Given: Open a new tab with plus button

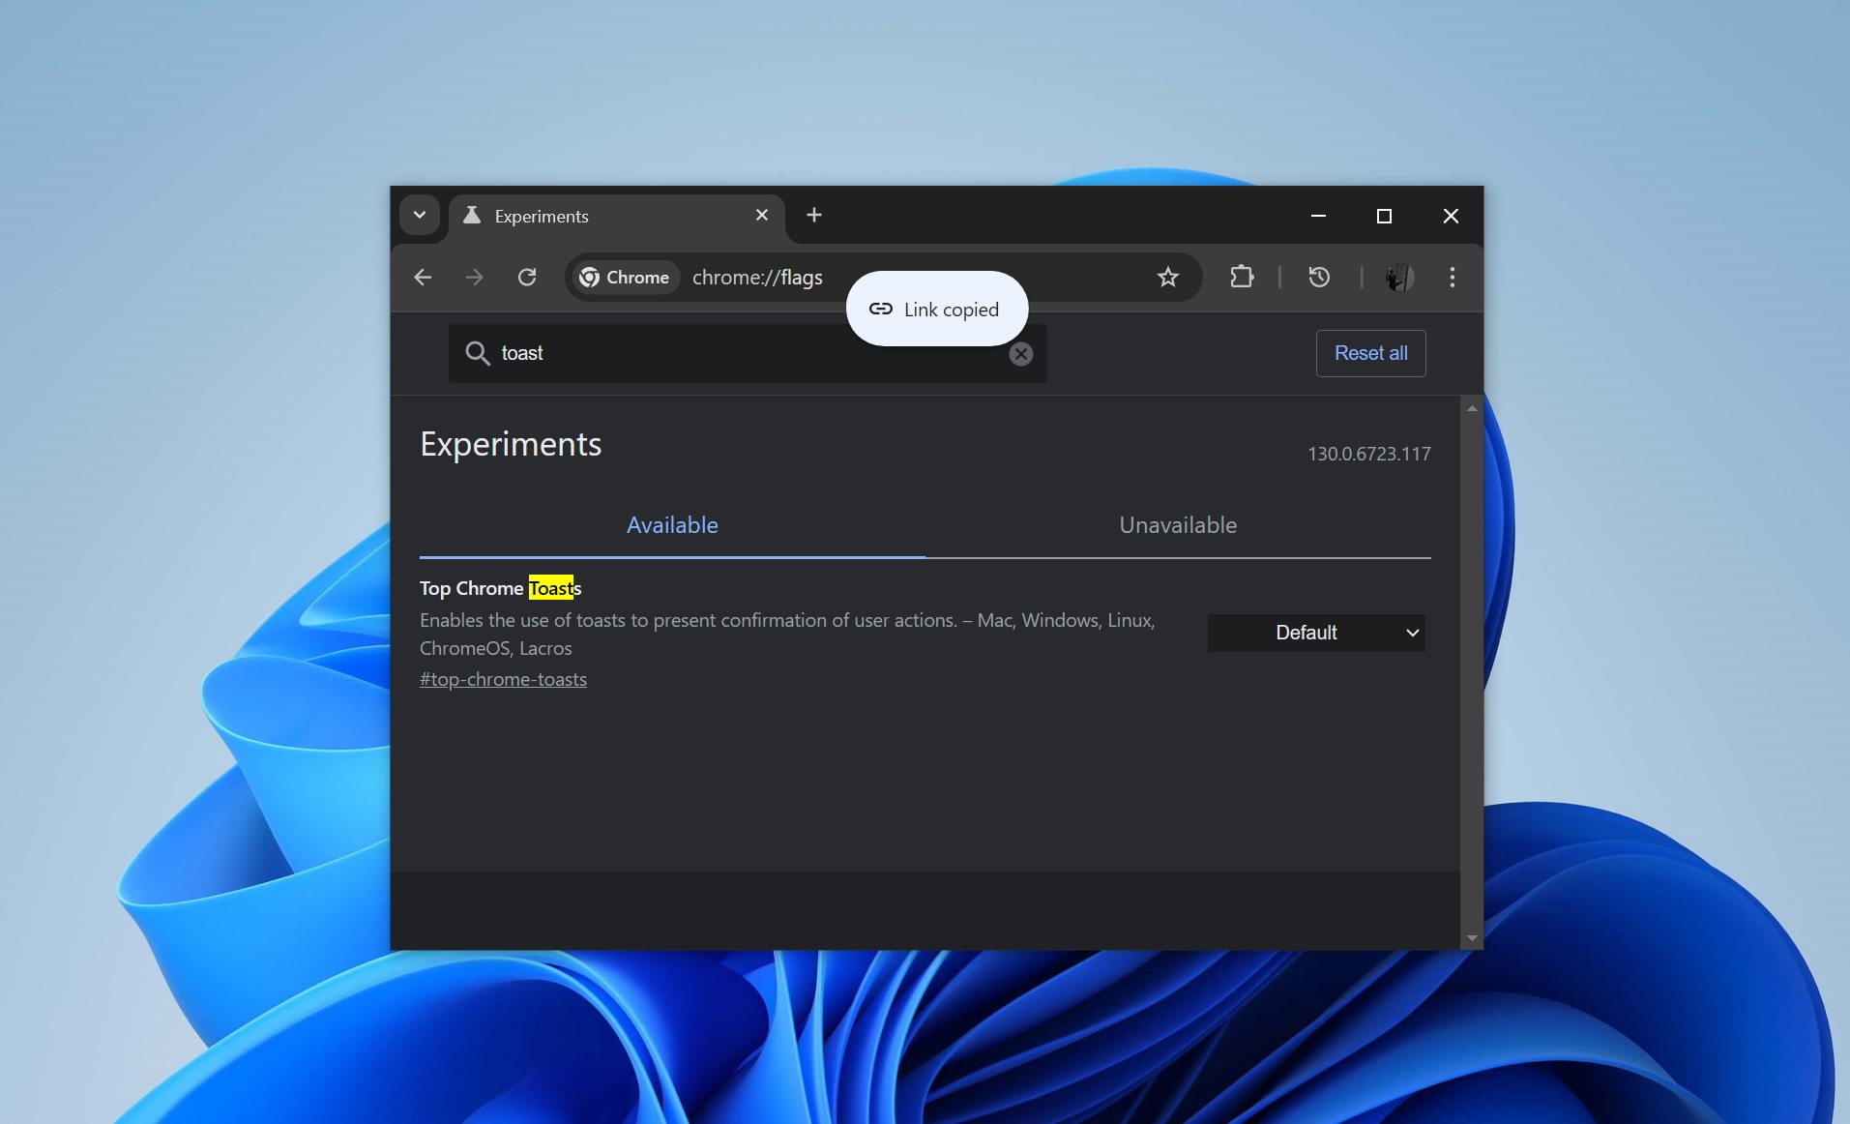Looking at the screenshot, I should (814, 215).
